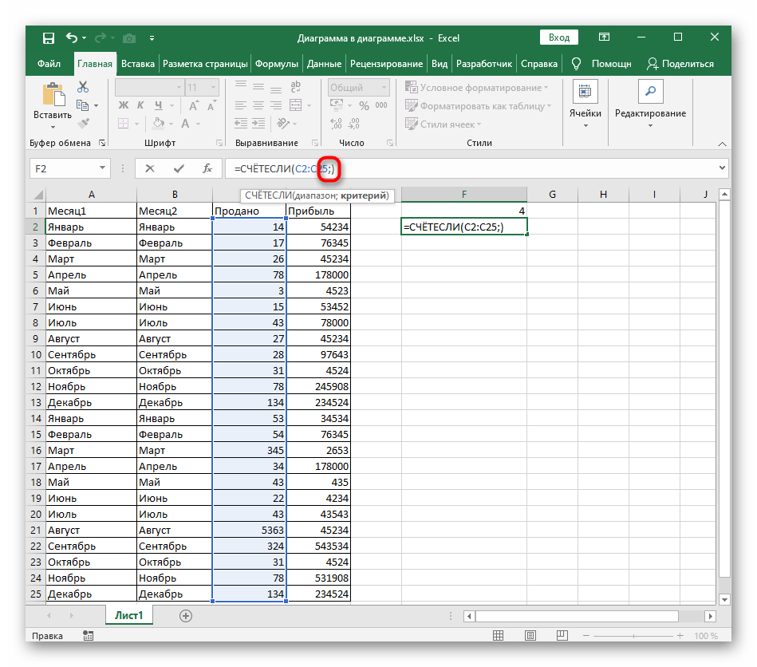Click cell with value 543534
The width and height of the screenshot is (757, 667).
(x=318, y=547)
